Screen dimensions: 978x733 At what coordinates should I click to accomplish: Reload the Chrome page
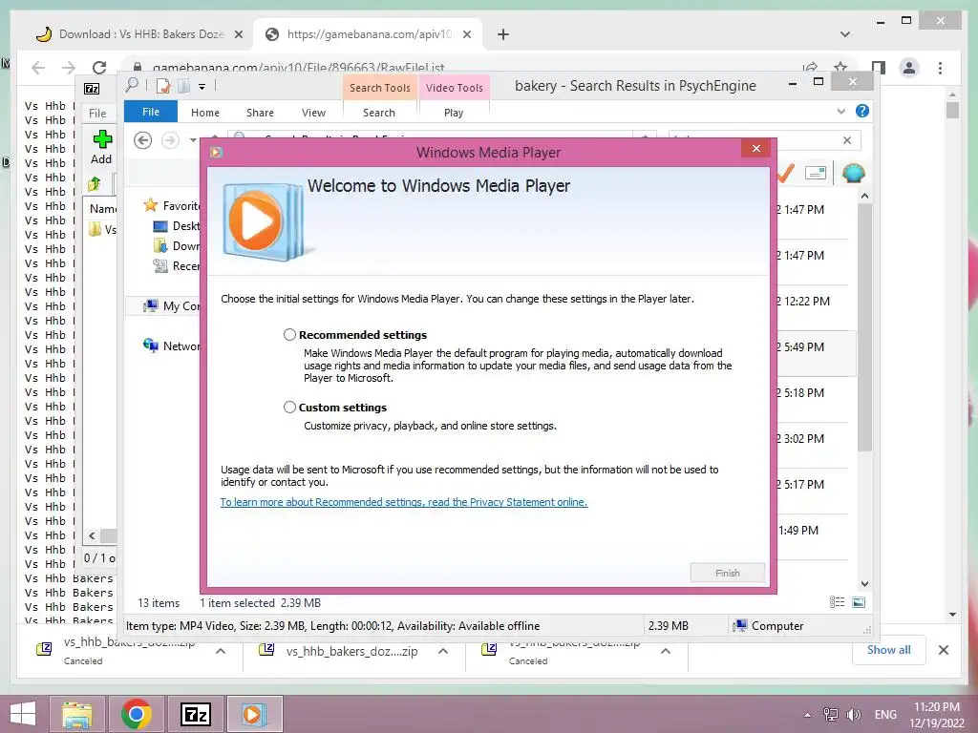click(99, 68)
